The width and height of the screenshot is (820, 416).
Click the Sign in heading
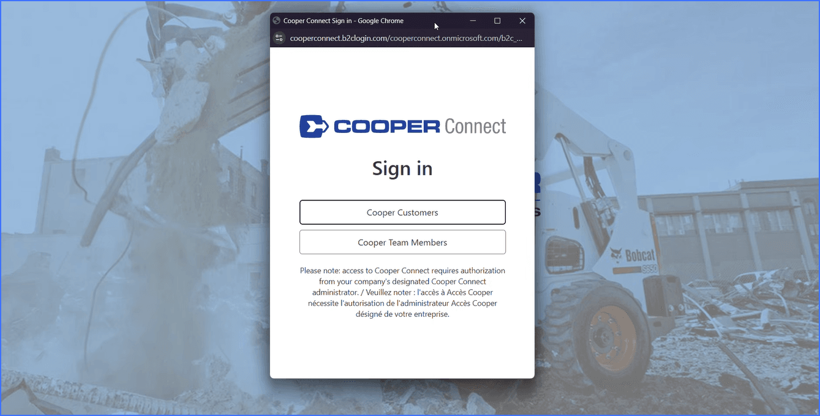402,168
